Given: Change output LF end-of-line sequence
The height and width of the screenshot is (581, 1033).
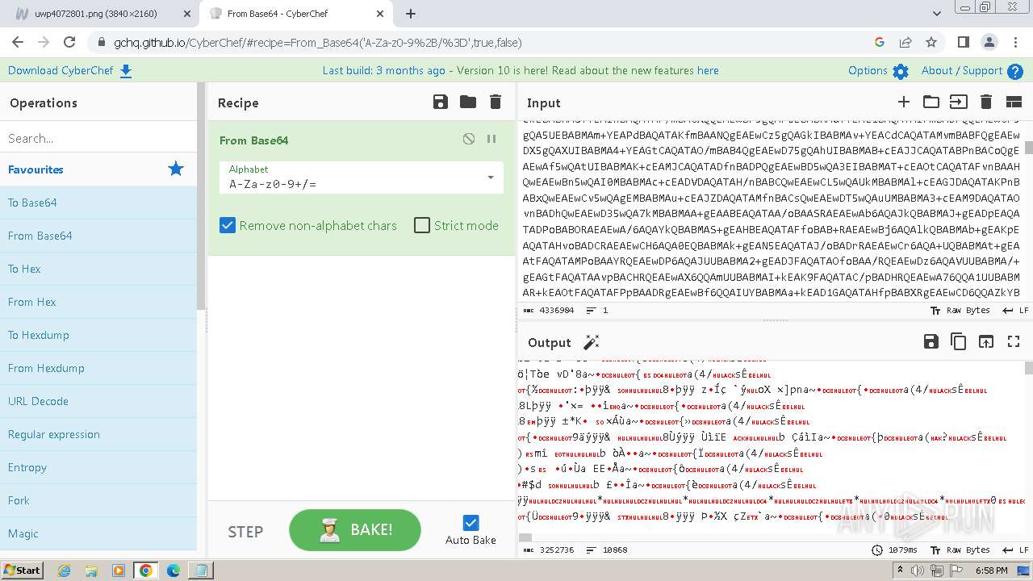Looking at the screenshot, I should tap(1014, 550).
